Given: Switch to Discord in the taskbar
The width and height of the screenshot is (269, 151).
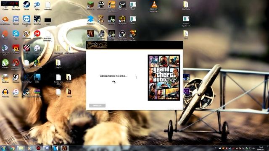Looking at the screenshot, I should click(47, 148).
